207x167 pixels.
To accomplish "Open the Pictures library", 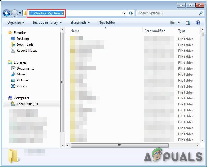I will [23, 80].
